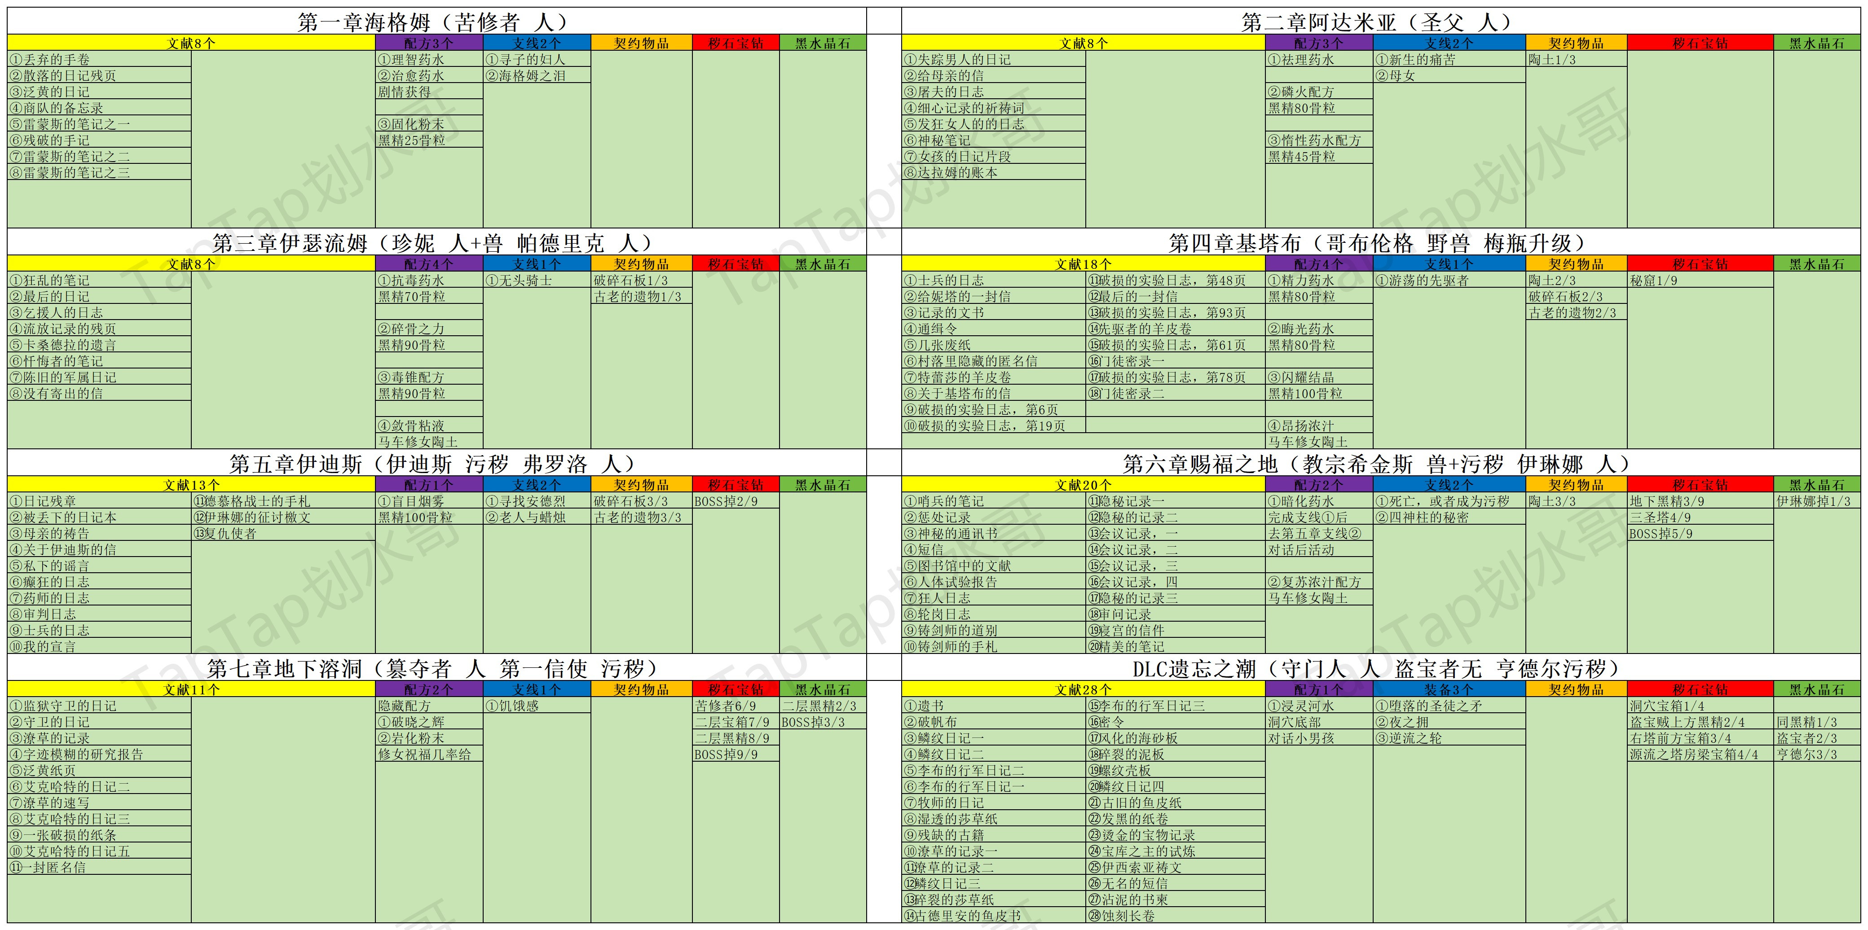
Task: Select the 文献13个 header cell
Action: [x=191, y=485]
